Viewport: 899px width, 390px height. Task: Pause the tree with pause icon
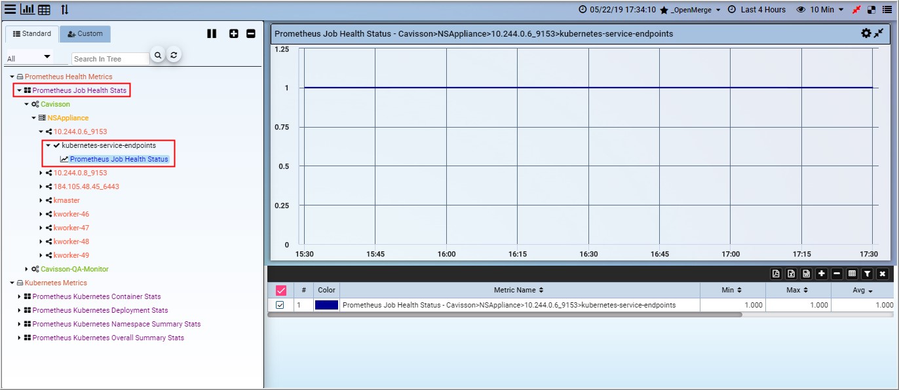pyautogui.click(x=212, y=33)
